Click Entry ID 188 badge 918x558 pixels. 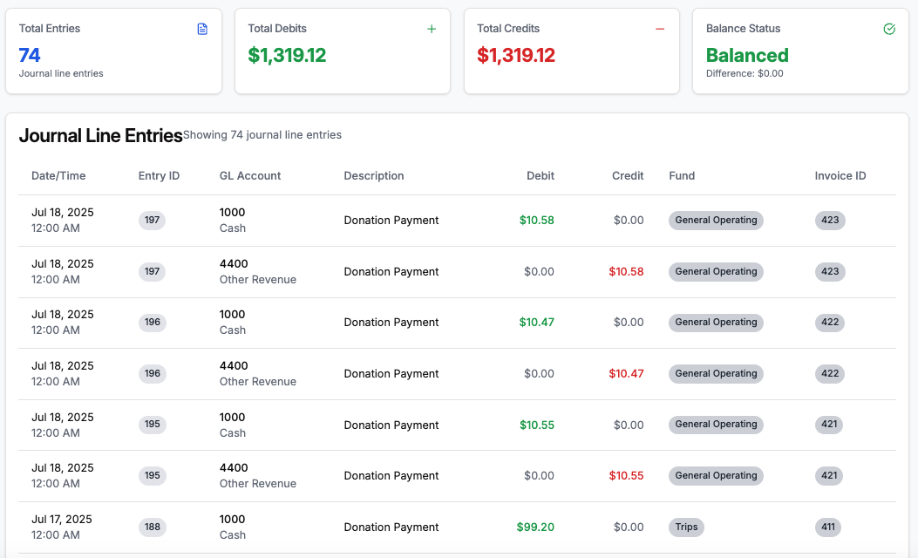tap(153, 527)
